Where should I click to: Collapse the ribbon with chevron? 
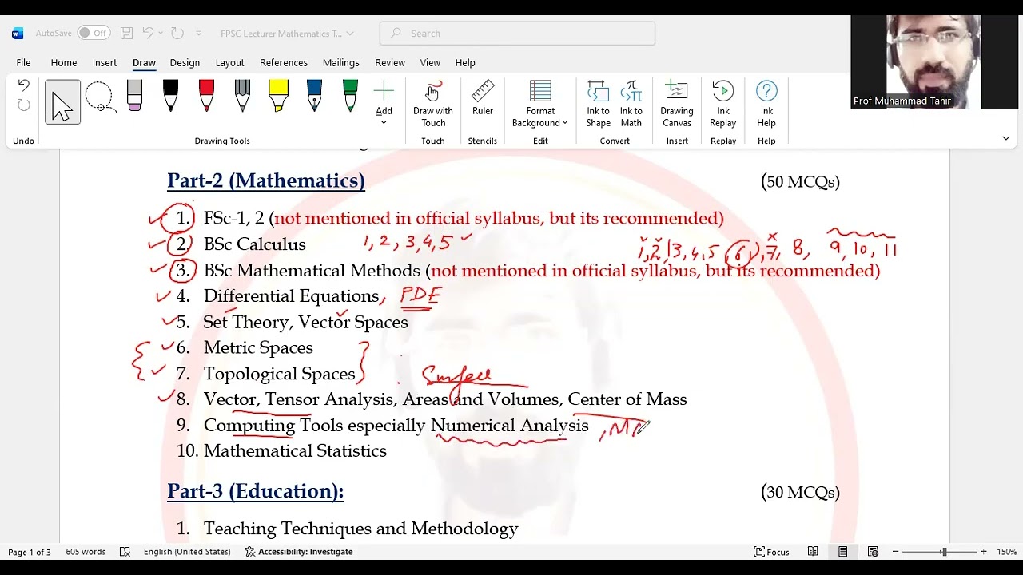pos(1006,138)
